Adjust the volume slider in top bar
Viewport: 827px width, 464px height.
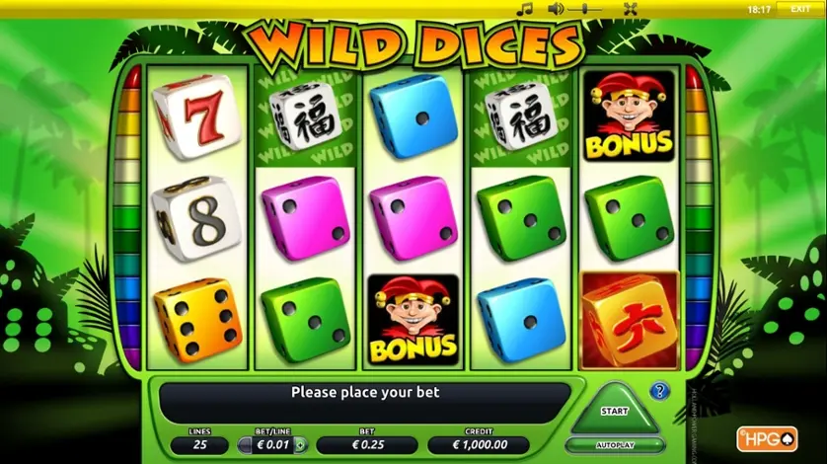point(585,9)
